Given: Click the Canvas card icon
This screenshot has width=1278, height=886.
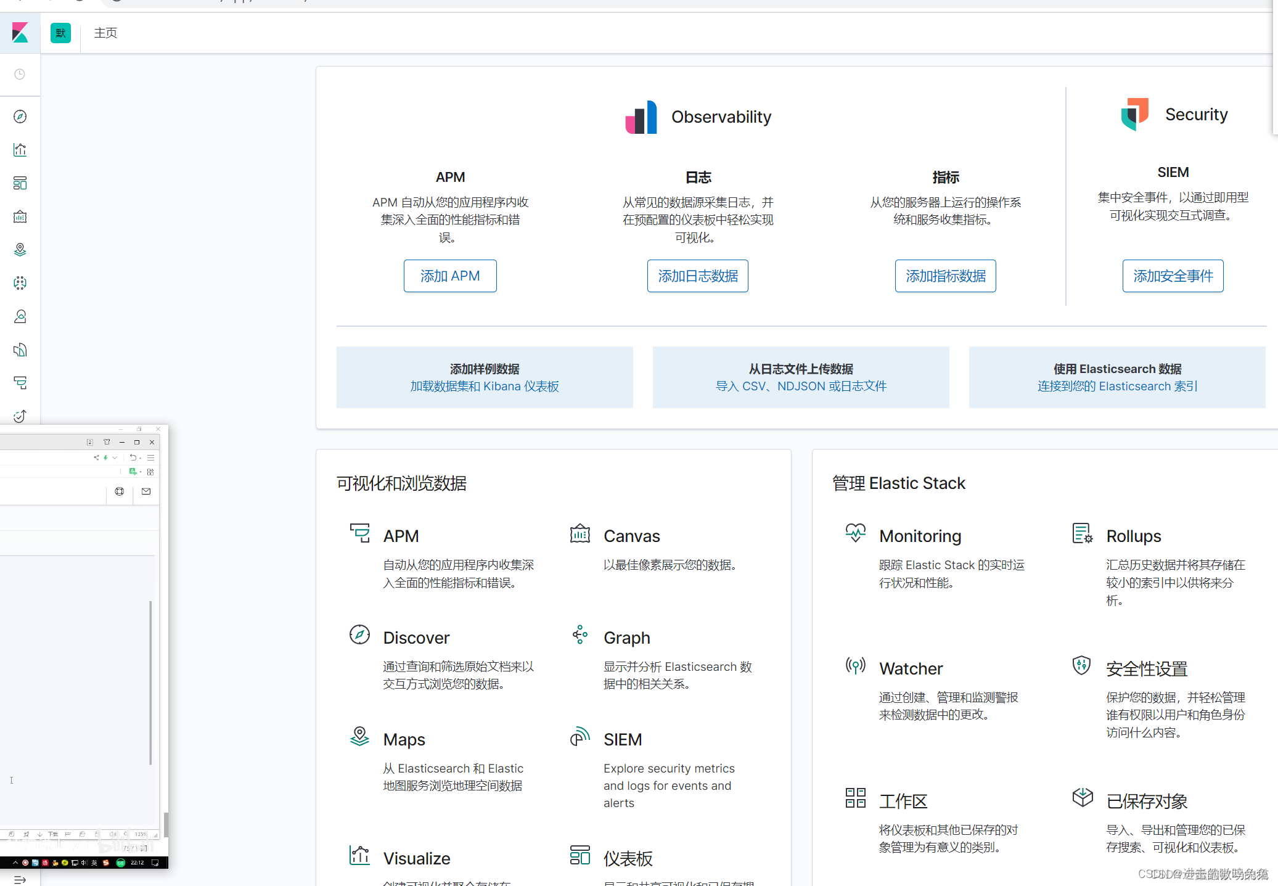Looking at the screenshot, I should [x=580, y=533].
